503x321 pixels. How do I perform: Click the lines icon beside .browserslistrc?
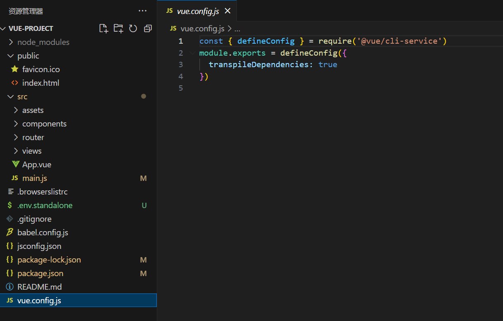pyautogui.click(x=10, y=192)
